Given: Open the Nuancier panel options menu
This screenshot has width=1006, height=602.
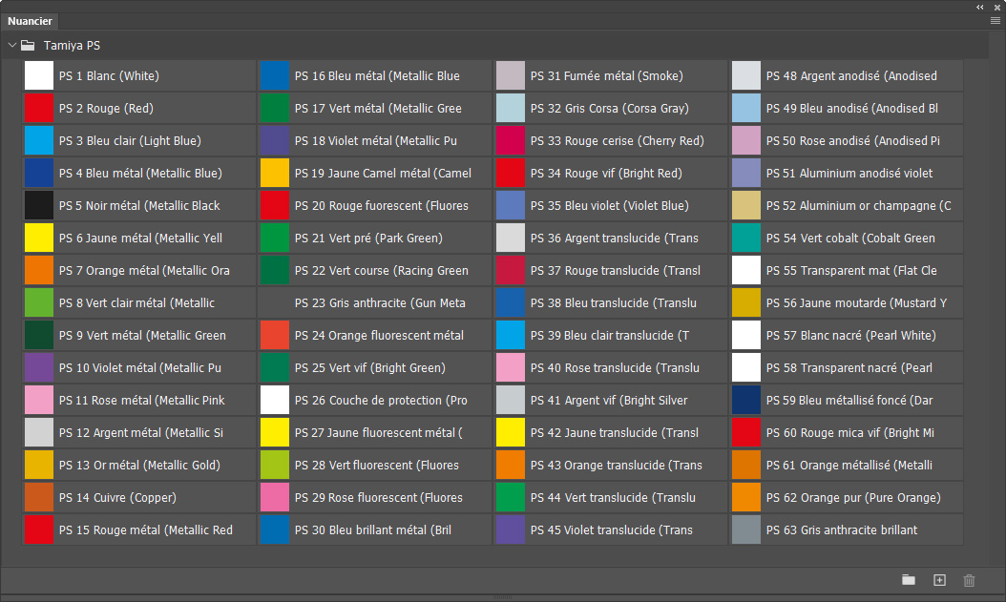Looking at the screenshot, I should [995, 20].
